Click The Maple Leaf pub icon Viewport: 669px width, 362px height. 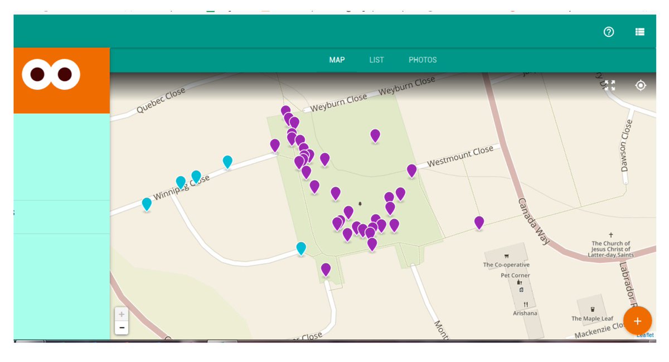point(592,310)
